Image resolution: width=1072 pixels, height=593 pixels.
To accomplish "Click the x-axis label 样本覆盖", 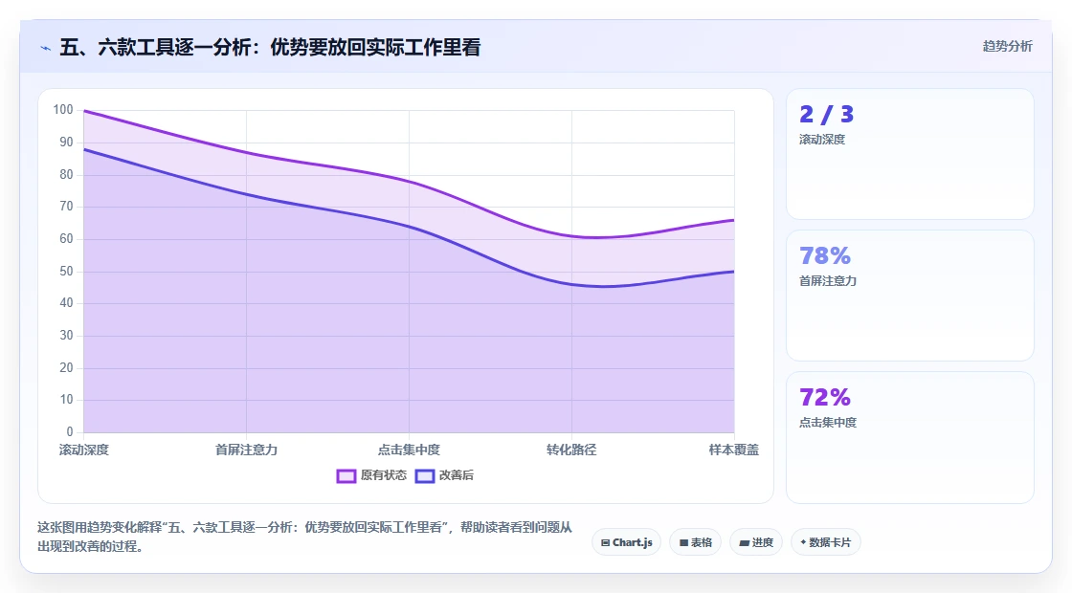I will [733, 450].
